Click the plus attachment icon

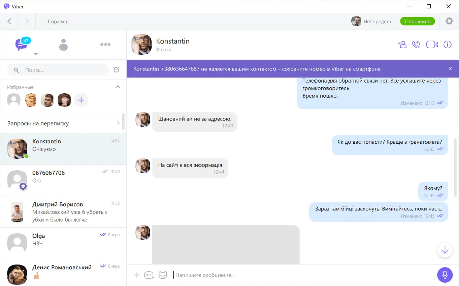[137, 275]
